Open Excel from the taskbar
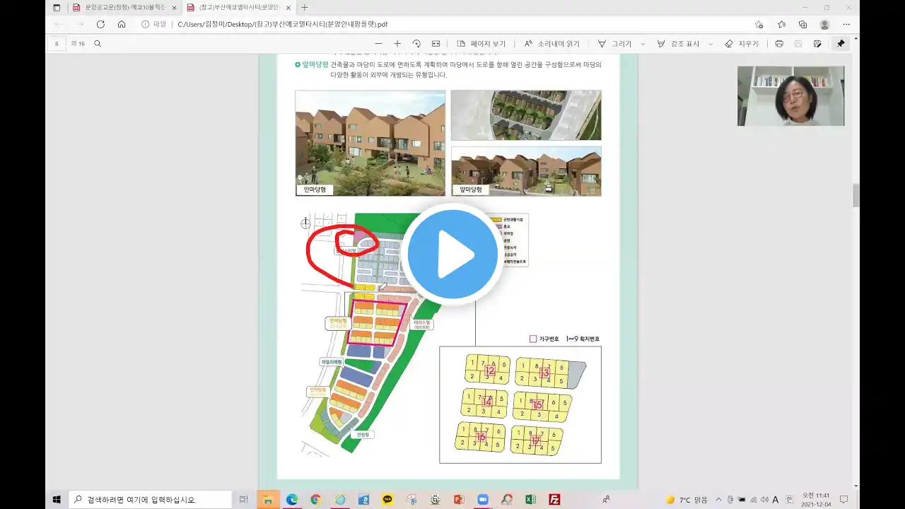905x509 pixels. coord(531,499)
